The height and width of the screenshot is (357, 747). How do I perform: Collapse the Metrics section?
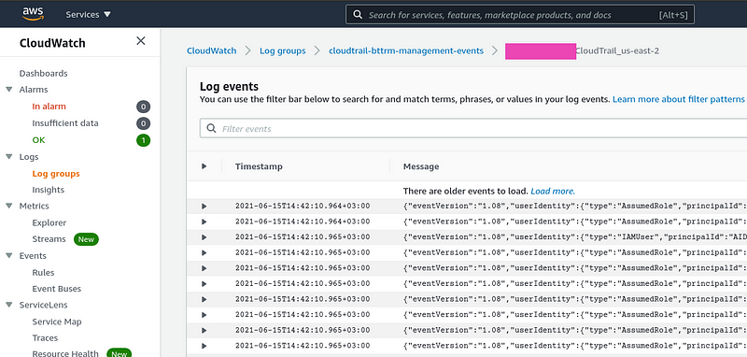point(9,206)
